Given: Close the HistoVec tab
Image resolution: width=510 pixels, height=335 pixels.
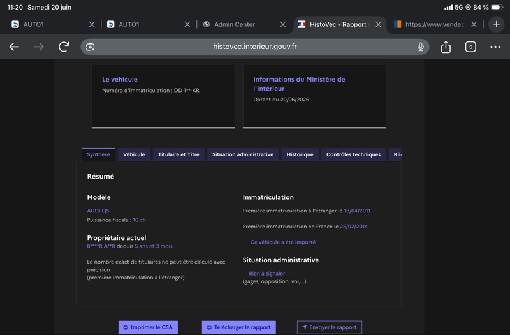Looking at the screenshot, I should (378, 24).
